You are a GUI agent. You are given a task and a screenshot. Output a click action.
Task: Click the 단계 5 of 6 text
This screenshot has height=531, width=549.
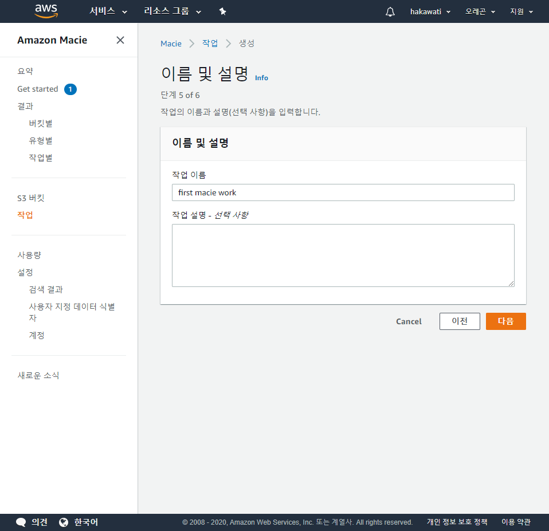click(180, 95)
